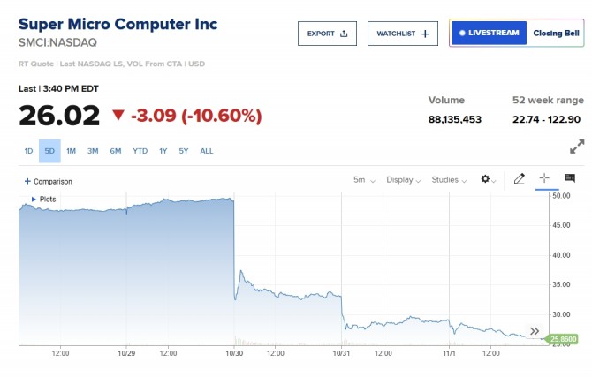Open chart settings gear
Viewport: 592px width, 377px height.
pos(487,179)
